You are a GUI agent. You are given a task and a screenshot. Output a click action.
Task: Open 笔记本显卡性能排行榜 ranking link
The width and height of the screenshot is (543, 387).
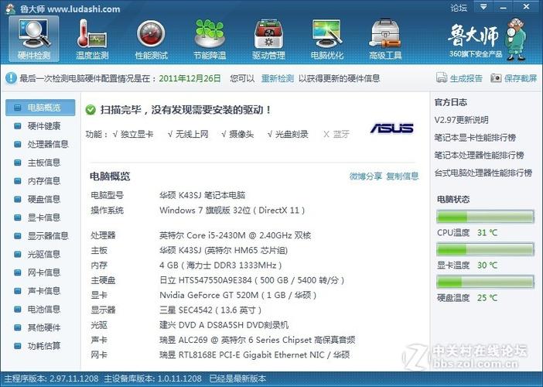pyautogui.click(x=475, y=138)
